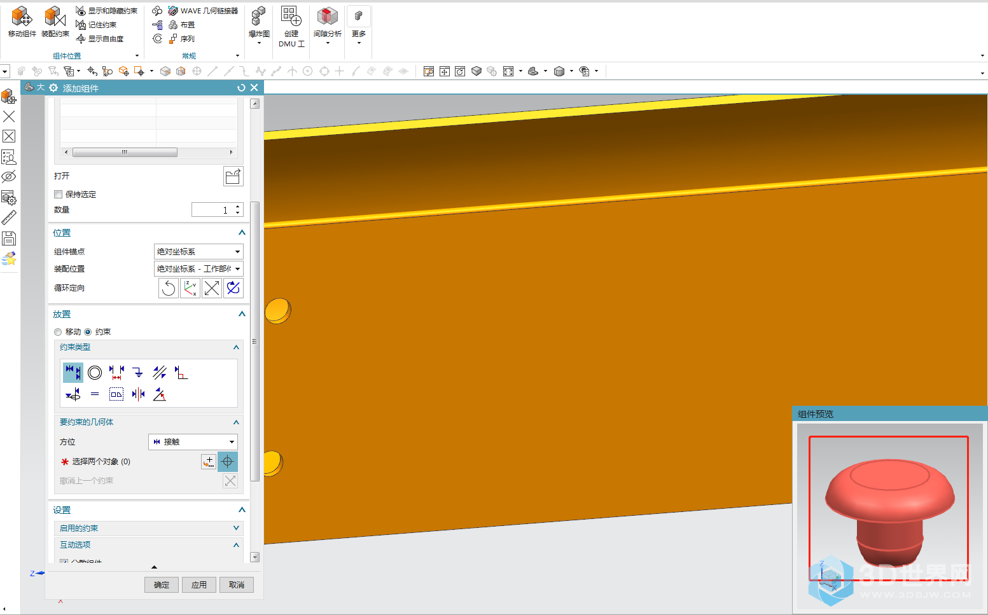988x615 pixels.
Task: Collapse the Settings (设置) section
Action: [242, 510]
